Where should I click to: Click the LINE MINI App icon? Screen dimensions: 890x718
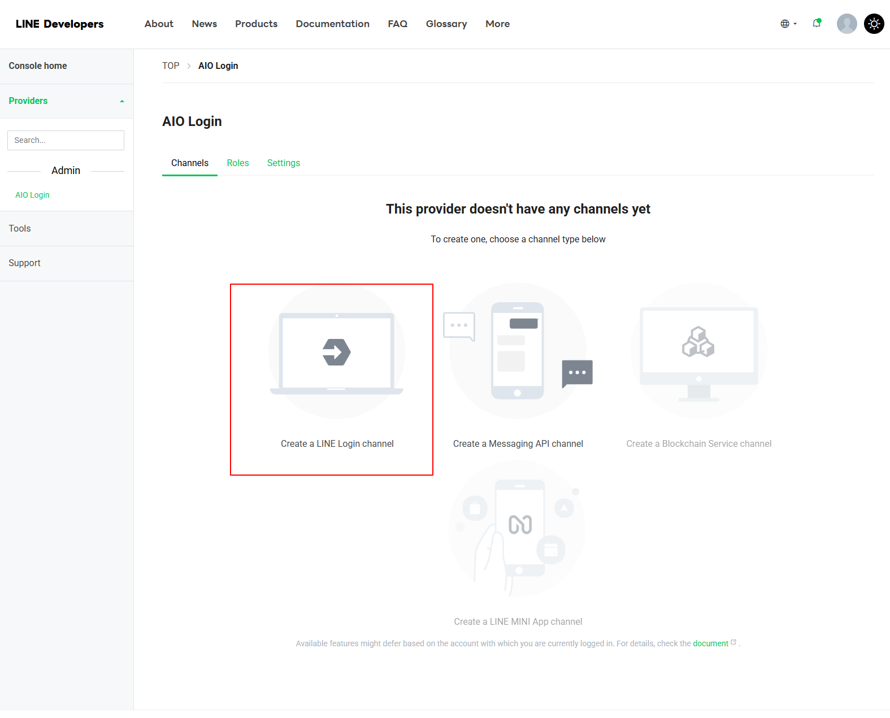(518, 529)
